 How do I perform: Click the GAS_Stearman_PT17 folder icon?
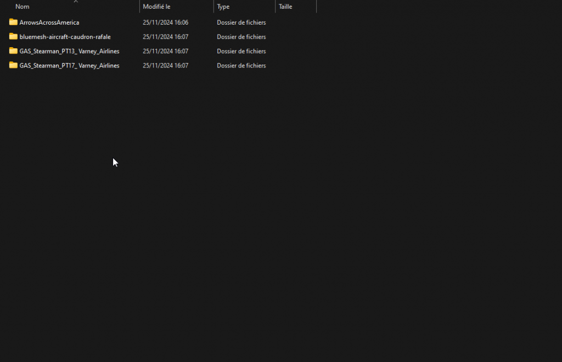coord(13,65)
